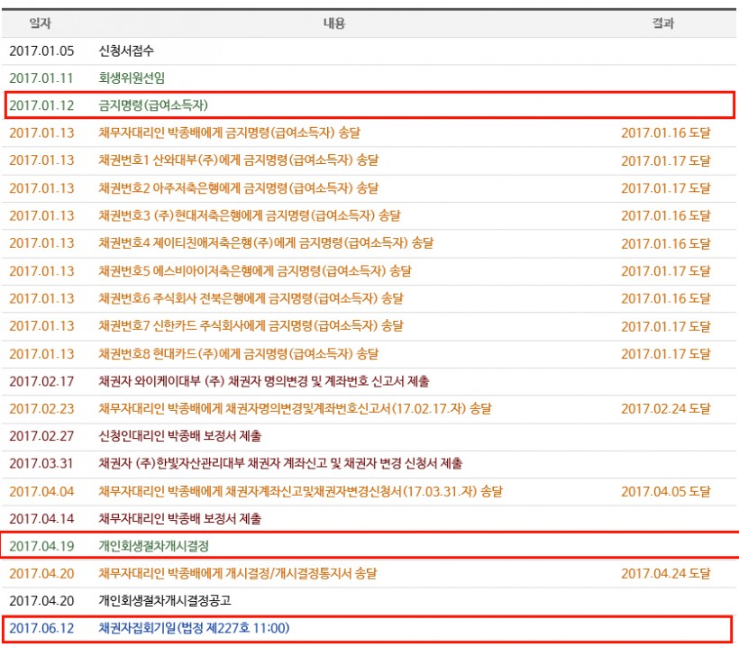Click the 내용 column header
Screen dimensions: 739x647
(x=334, y=23)
